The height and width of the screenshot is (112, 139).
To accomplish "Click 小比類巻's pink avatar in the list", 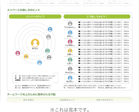I will point(70,42).
